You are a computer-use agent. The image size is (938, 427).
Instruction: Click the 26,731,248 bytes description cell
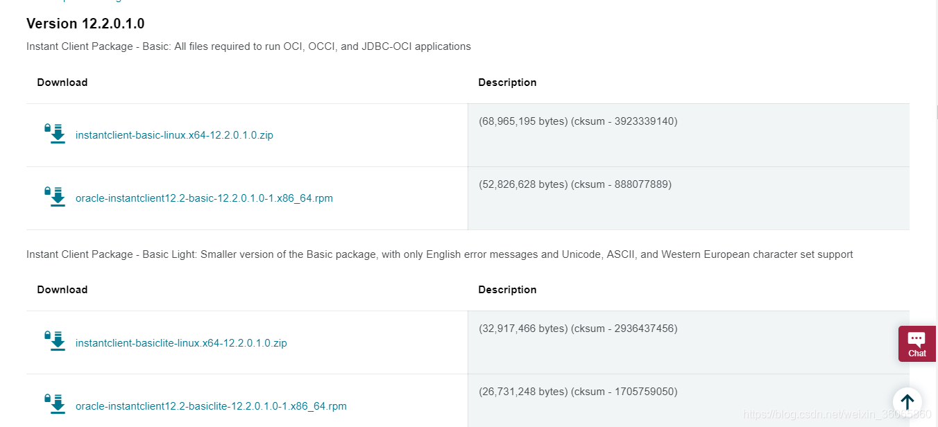688,401
